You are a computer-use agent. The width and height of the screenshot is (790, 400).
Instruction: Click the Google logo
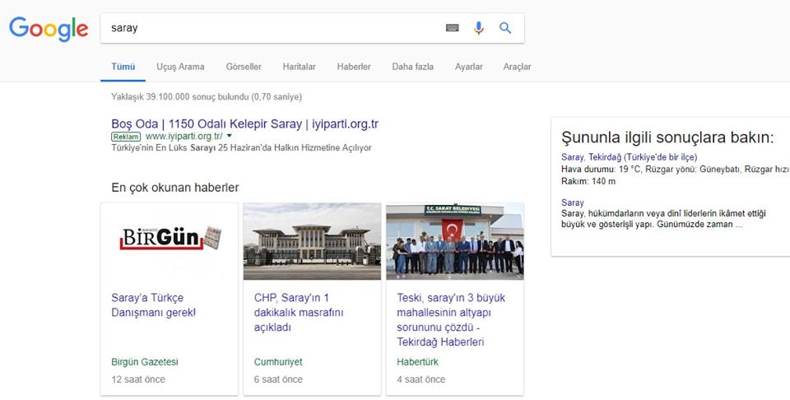49,29
